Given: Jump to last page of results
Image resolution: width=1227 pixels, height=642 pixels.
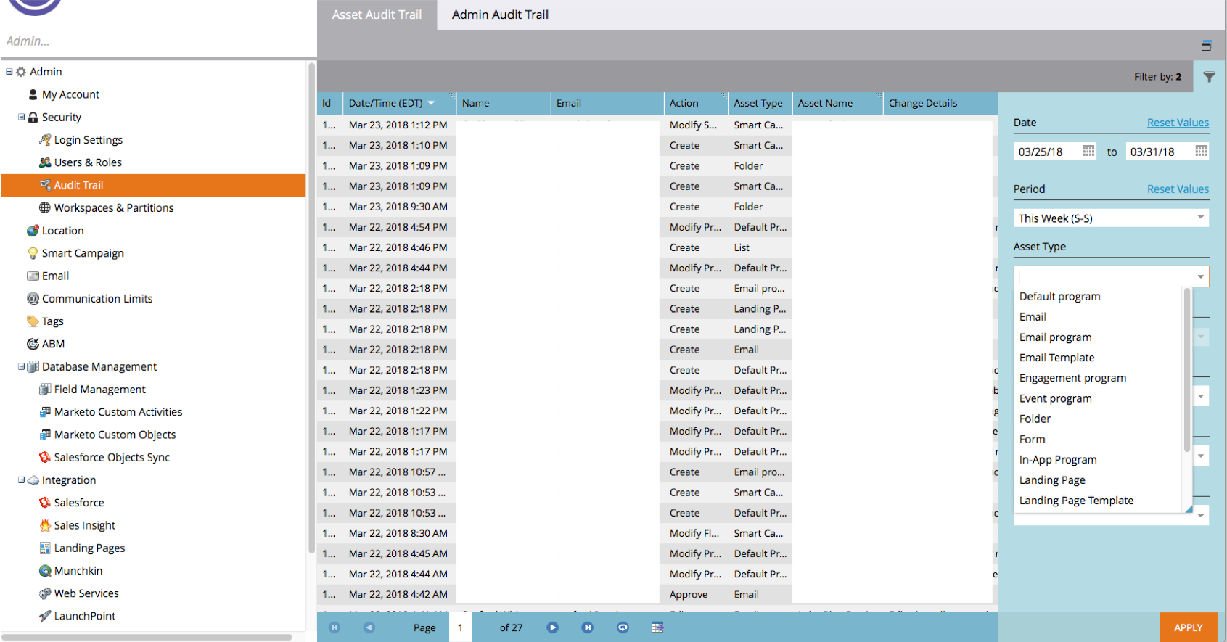Looking at the screenshot, I should [588, 627].
